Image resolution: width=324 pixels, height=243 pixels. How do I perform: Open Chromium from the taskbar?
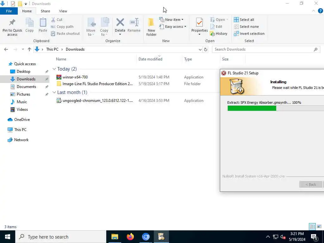point(146,237)
